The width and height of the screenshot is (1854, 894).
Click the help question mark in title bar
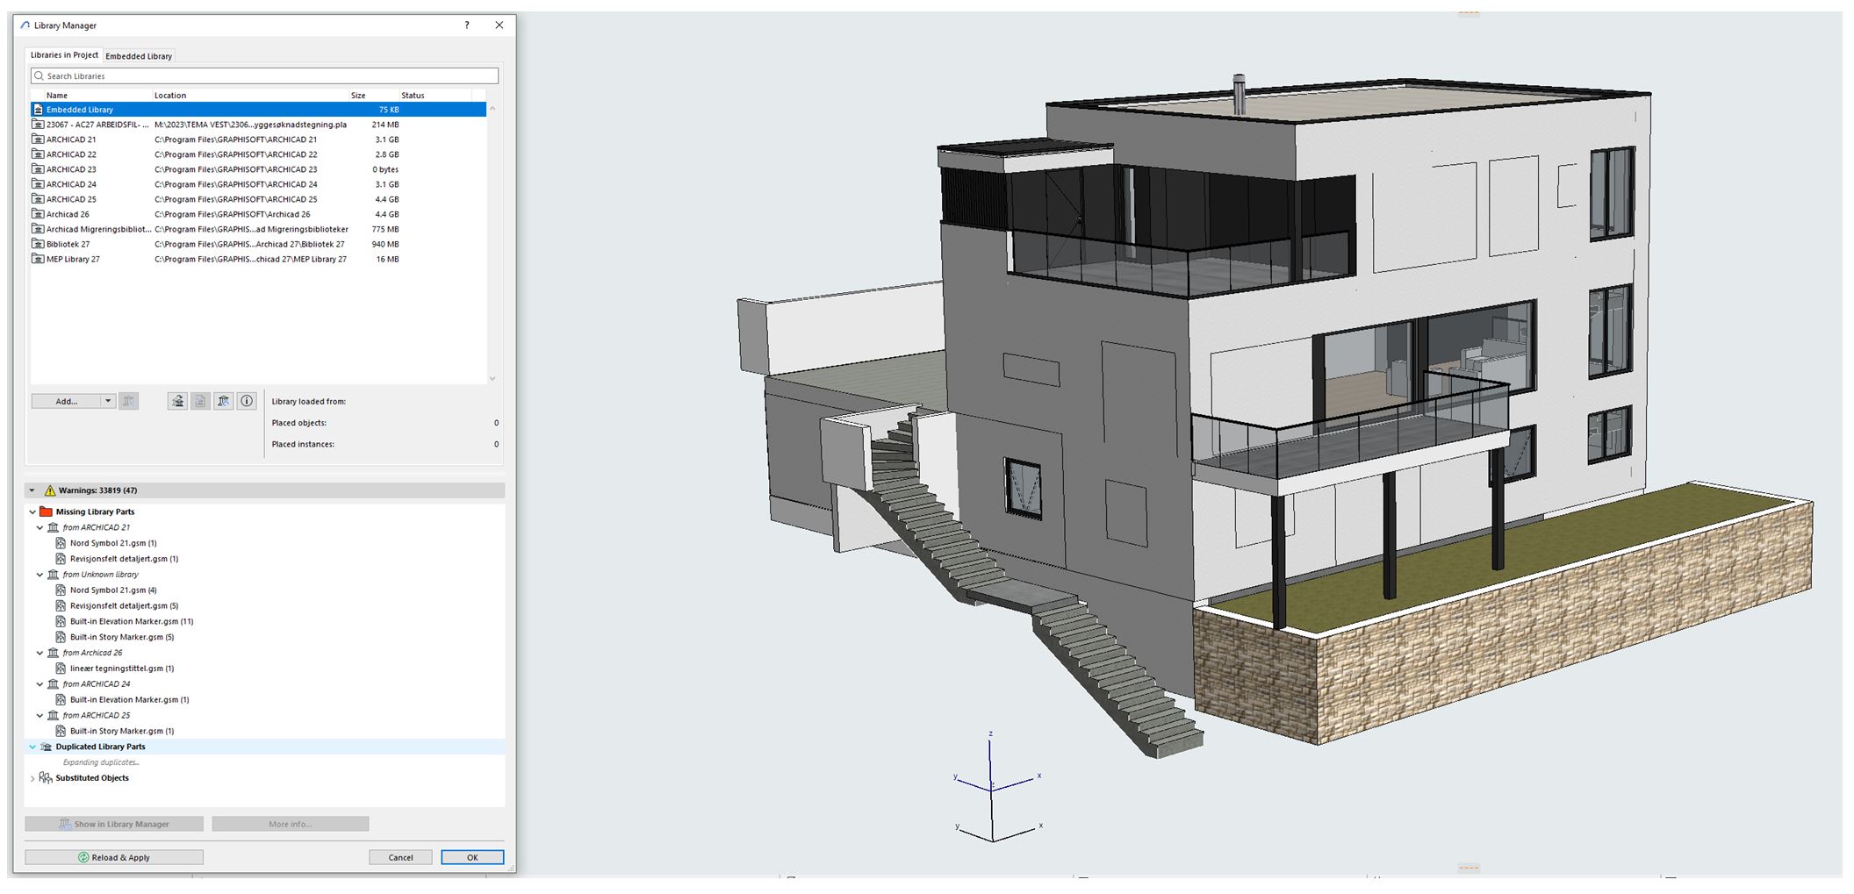click(466, 25)
